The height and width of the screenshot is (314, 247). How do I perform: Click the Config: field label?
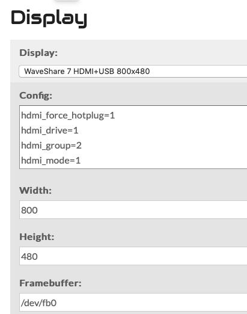click(x=35, y=96)
